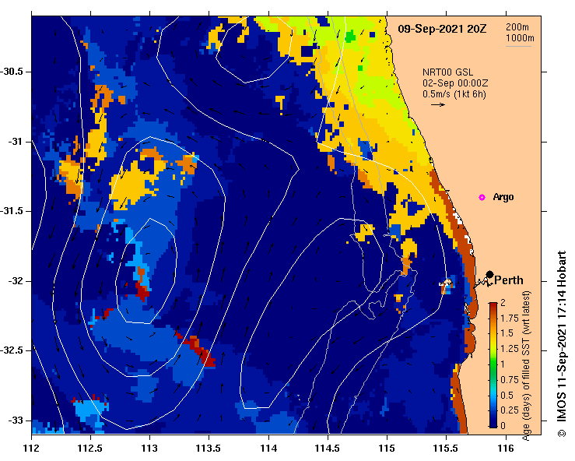Click the NRT00 GSL label
Image resolution: width=575 pixels, height=461 pixels.
pos(447,72)
